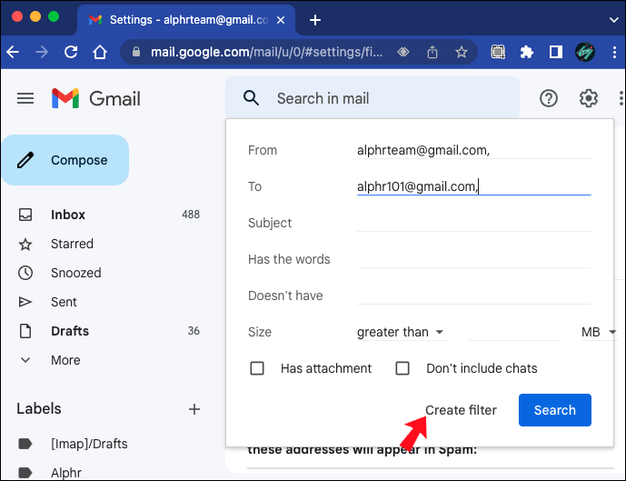The width and height of the screenshot is (626, 481).
Task: Open the Sent folder
Action: click(x=64, y=302)
